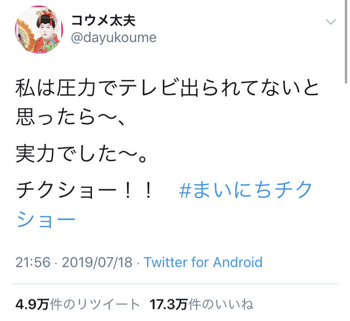This screenshot has width=350, height=321.
Task: Click the 17.3万 like count number
Action: click(168, 304)
